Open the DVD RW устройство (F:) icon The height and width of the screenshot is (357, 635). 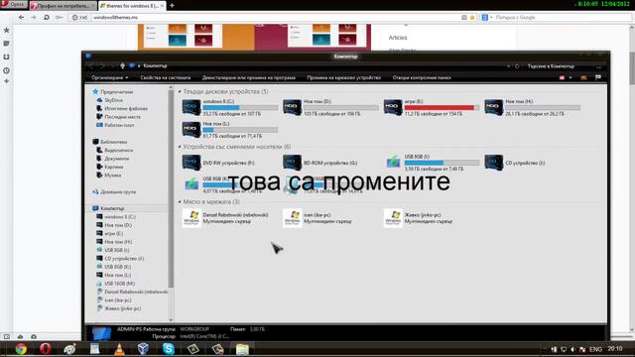coord(191,163)
